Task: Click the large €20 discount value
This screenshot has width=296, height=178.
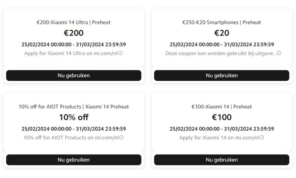Action: (x=222, y=33)
